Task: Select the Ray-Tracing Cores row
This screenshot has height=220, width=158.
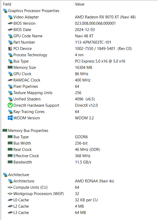Action: (29, 112)
